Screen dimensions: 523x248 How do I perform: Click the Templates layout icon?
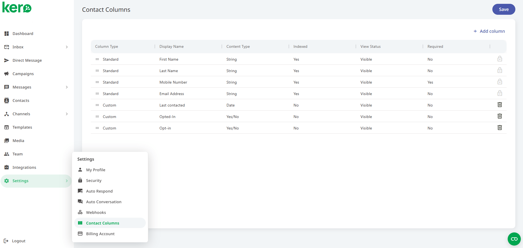tap(7, 127)
